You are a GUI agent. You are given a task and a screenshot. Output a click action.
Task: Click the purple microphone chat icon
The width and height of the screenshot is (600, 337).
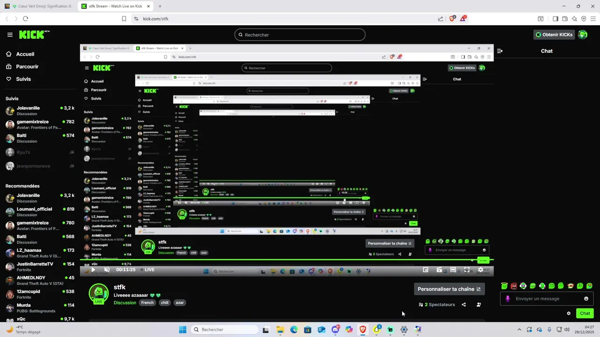click(508, 299)
